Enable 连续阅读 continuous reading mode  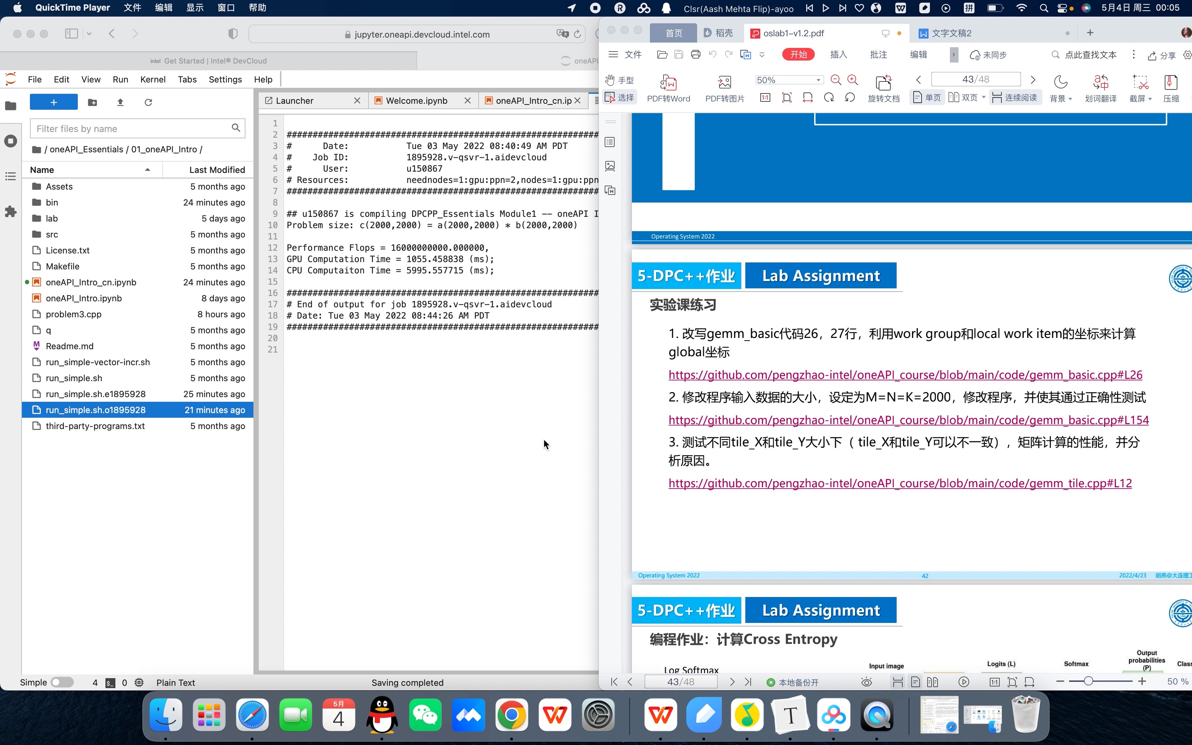1015,97
